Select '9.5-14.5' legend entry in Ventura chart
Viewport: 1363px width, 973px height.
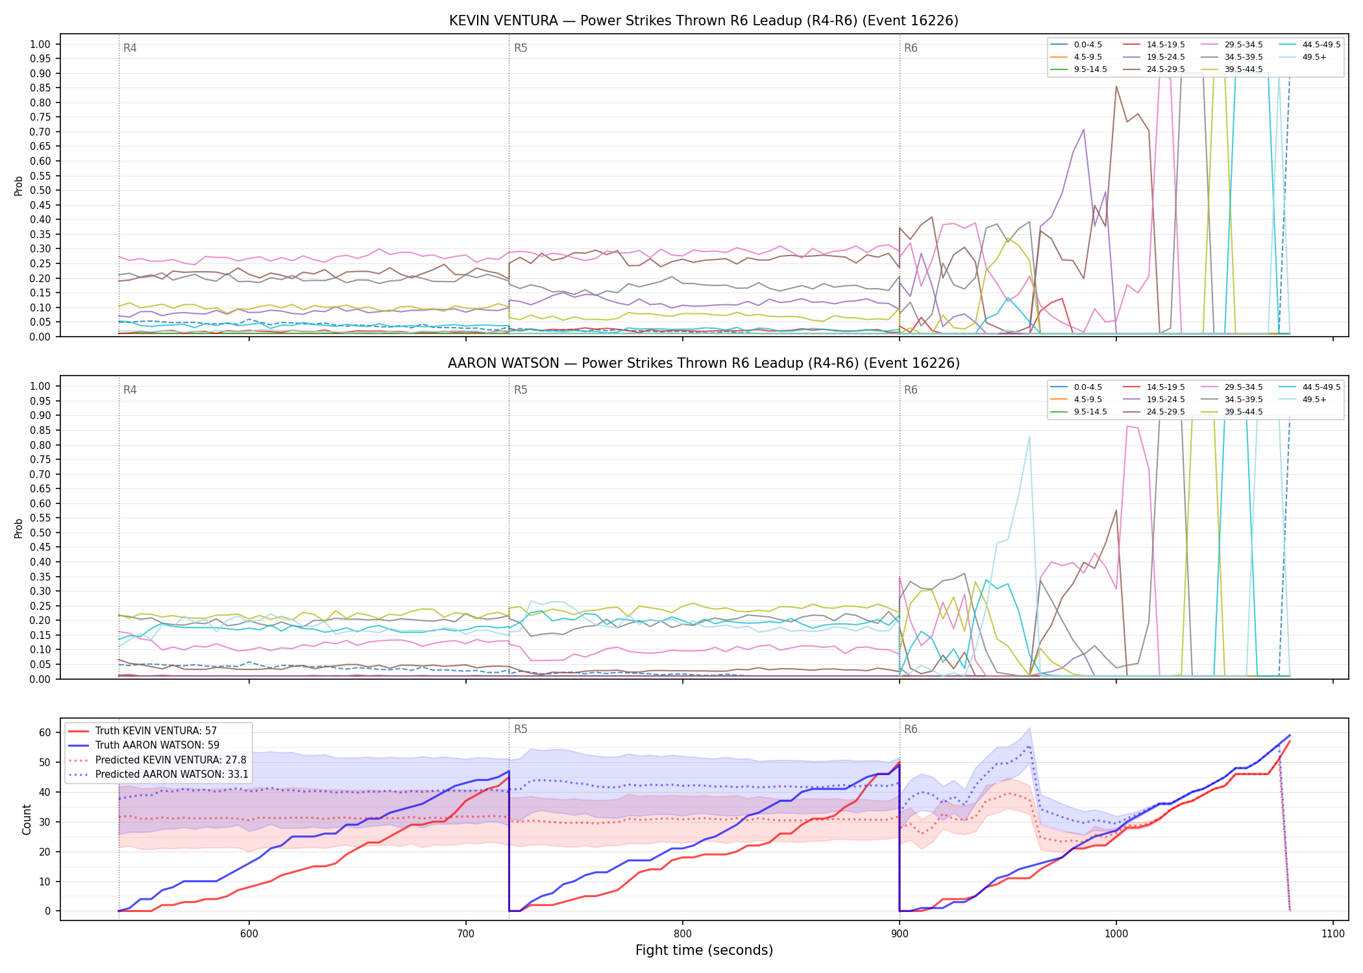point(1078,69)
